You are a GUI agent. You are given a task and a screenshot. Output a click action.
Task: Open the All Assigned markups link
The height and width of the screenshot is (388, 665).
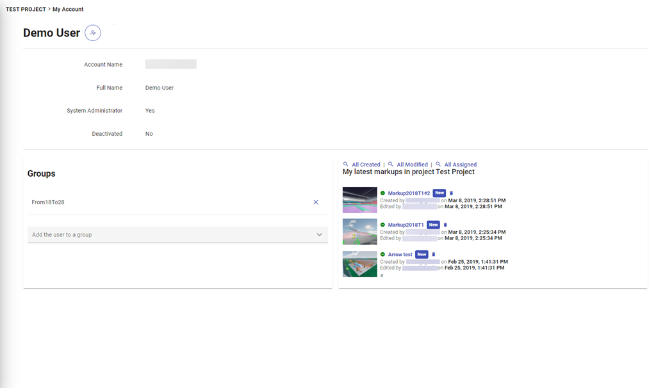[x=460, y=165]
